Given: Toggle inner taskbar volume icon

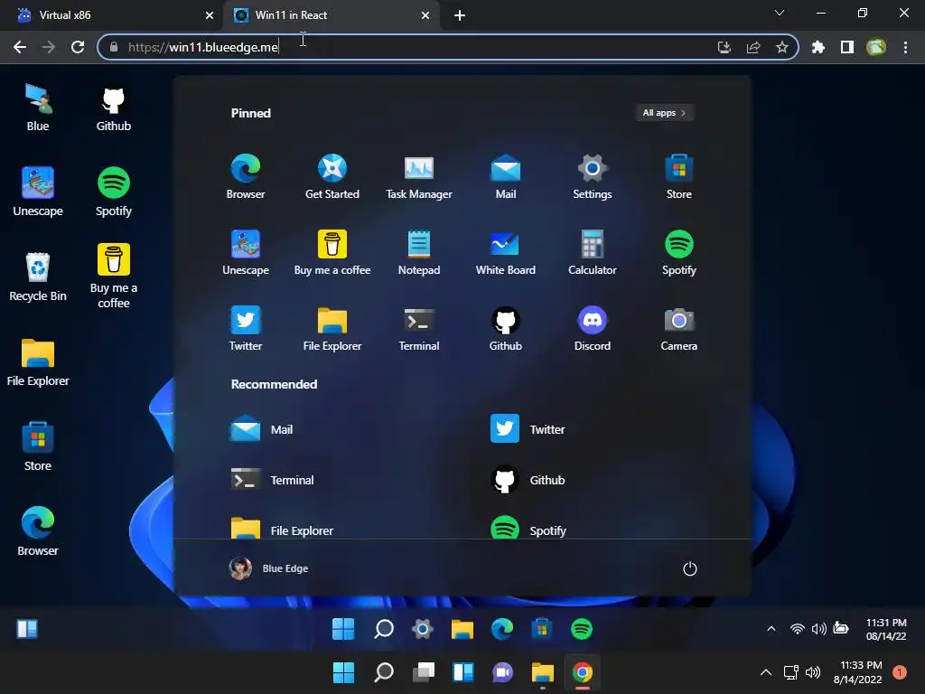Looking at the screenshot, I should coord(818,629).
